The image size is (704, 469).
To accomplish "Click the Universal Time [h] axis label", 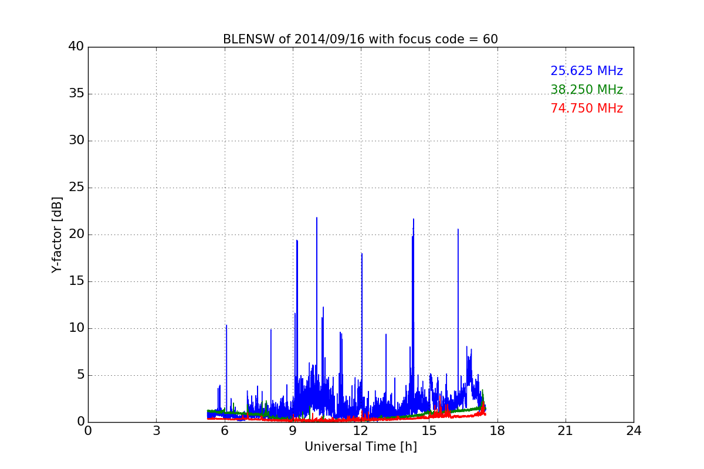I will coord(361,447).
